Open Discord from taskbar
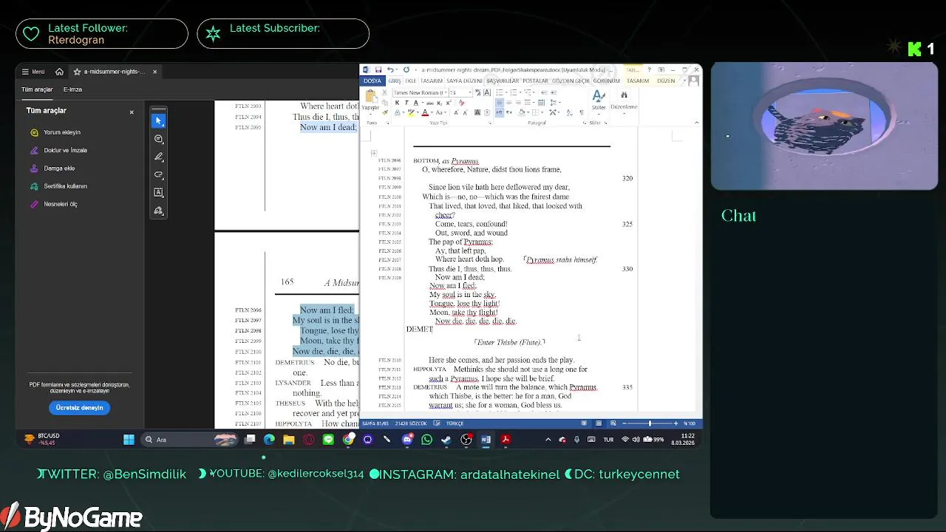This screenshot has height=532, width=946. (407, 440)
